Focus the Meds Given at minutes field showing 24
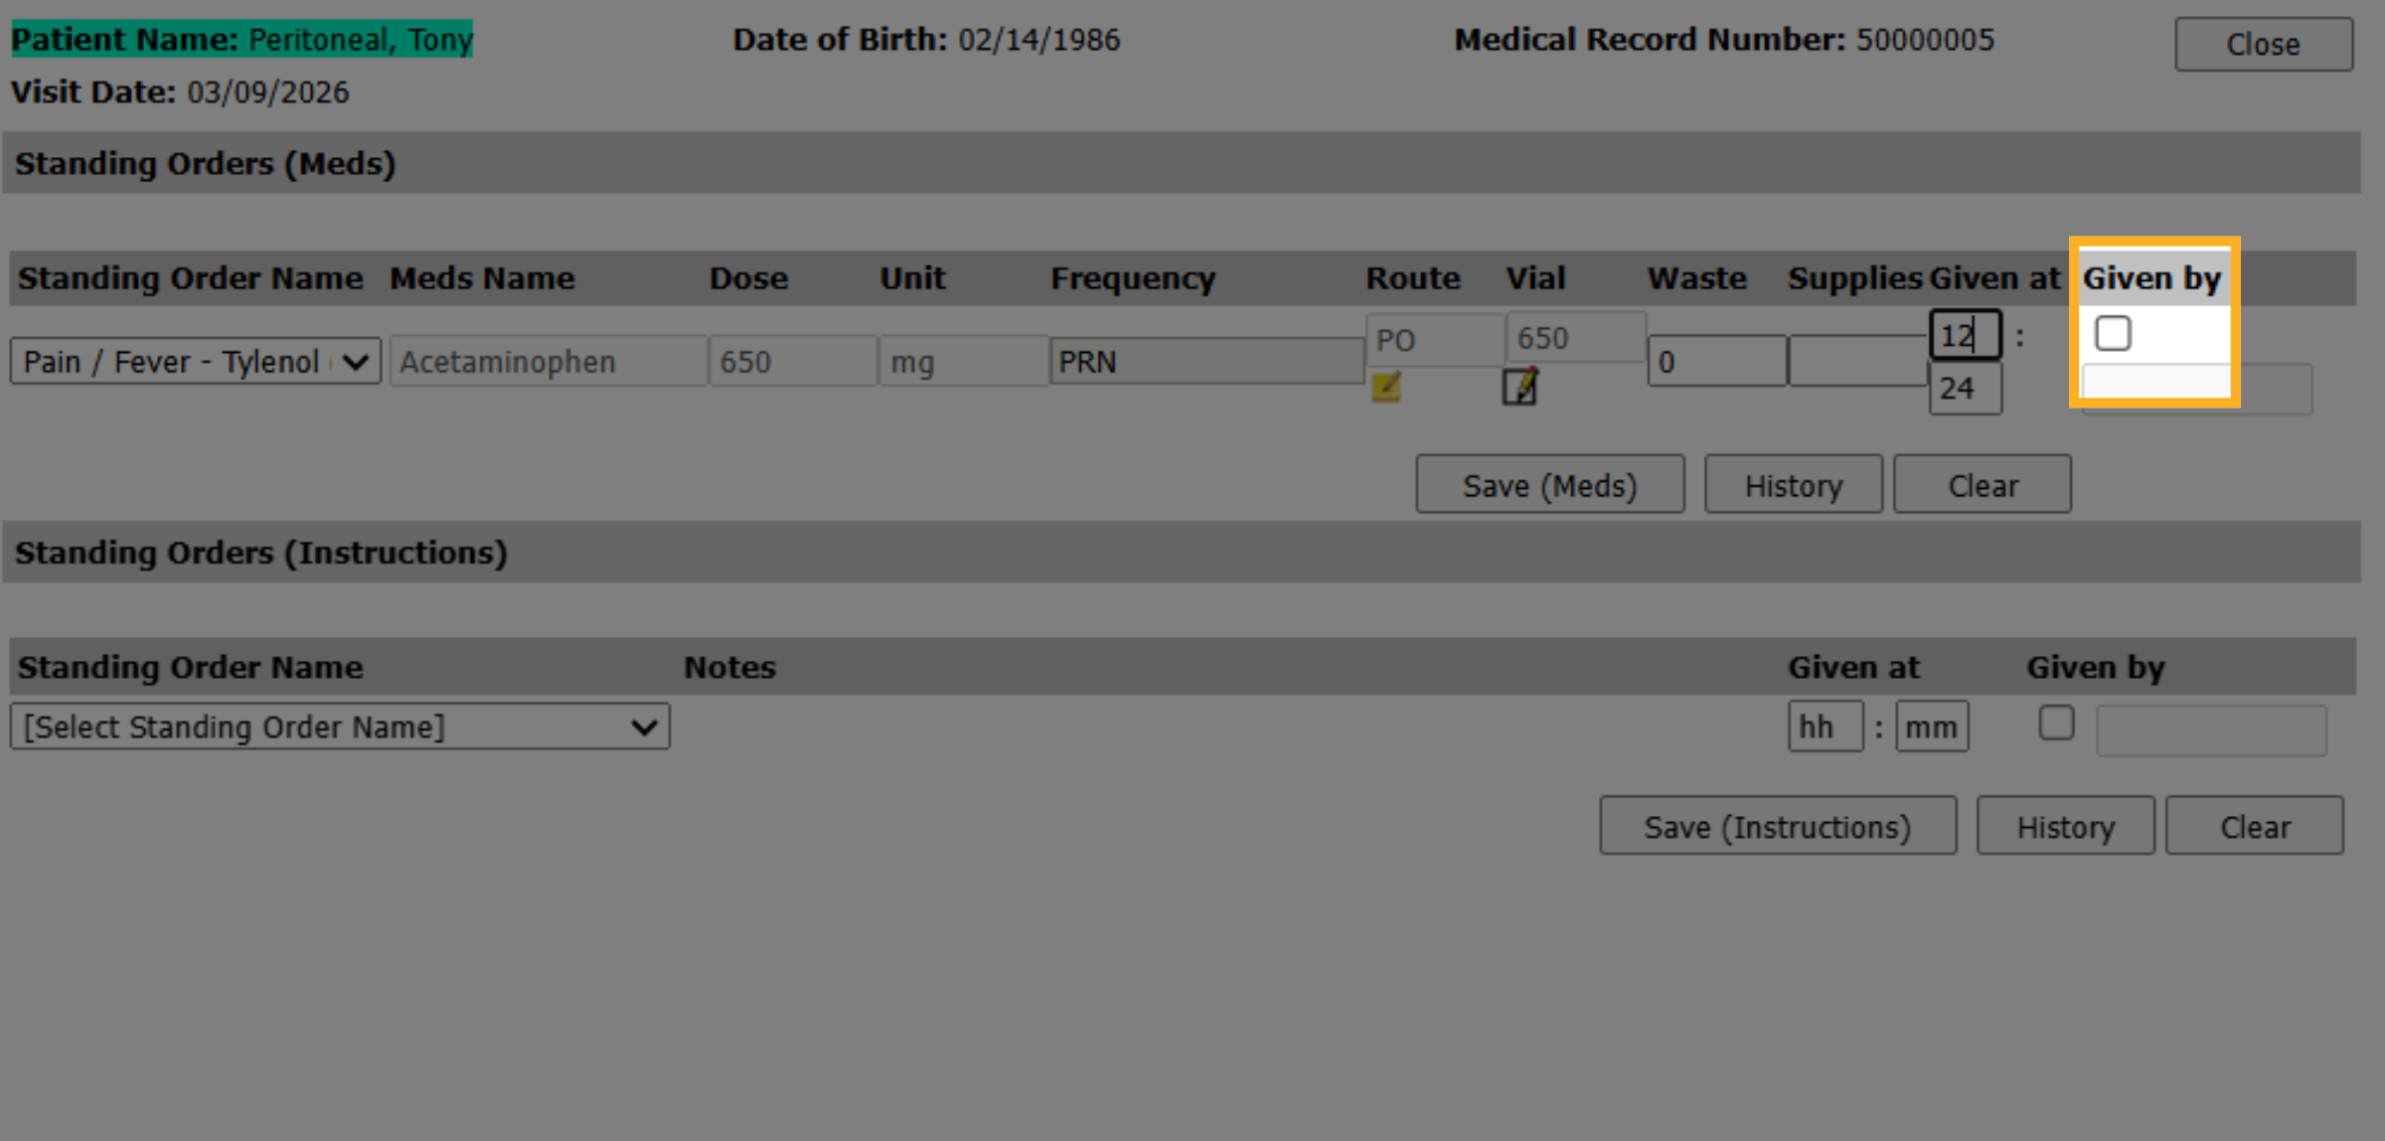The image size is (2385, 1141). [1966, 388]
